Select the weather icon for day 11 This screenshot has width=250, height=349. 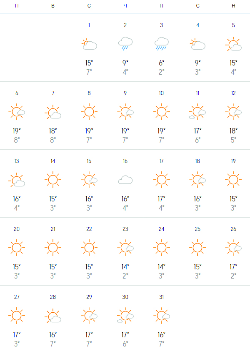pos(197,112)
